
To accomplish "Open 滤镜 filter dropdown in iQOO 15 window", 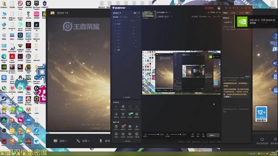I will [83, 141].
